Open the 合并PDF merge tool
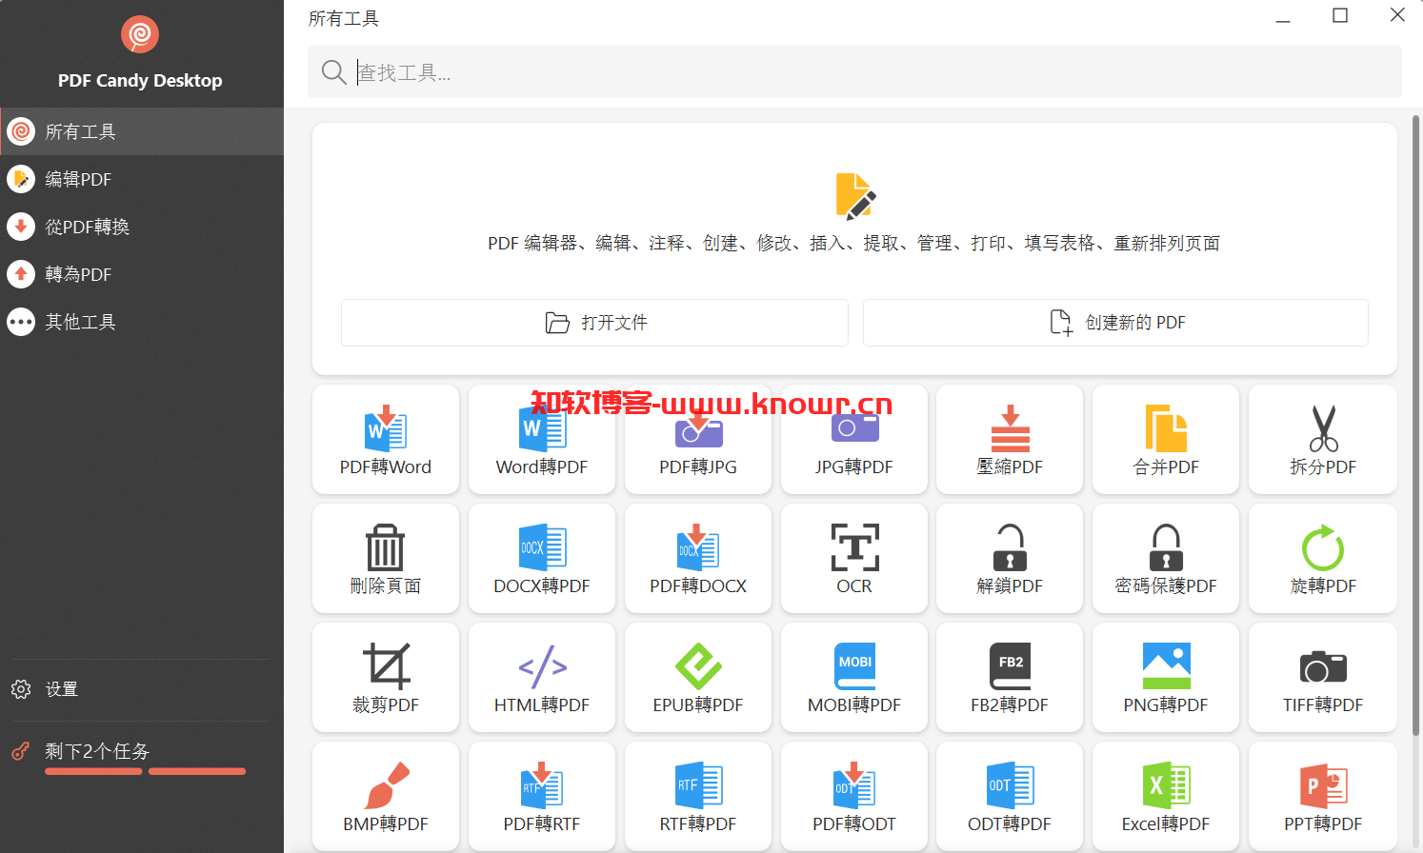The height and width of the screenshot is (853, 1423). (1166, 440)
